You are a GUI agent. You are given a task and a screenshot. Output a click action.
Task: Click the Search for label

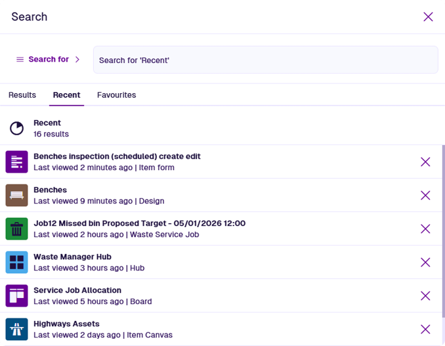(49, 59)
